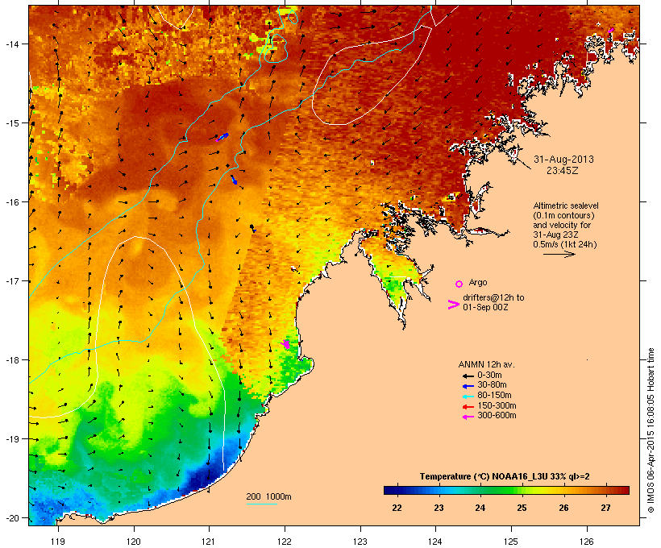The height and width of the screenshot is (548, 661).
Task: Click latitude axis label -14
Action: (12, 44)
